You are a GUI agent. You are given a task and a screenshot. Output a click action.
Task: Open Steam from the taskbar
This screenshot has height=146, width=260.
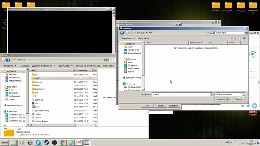(46, 142)
